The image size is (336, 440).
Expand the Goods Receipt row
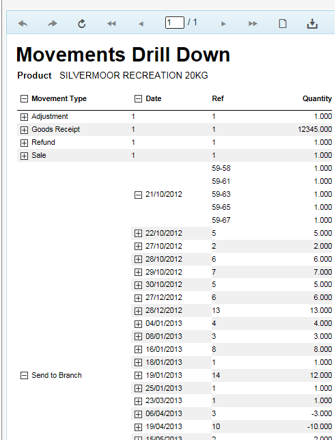click(24, 130)
